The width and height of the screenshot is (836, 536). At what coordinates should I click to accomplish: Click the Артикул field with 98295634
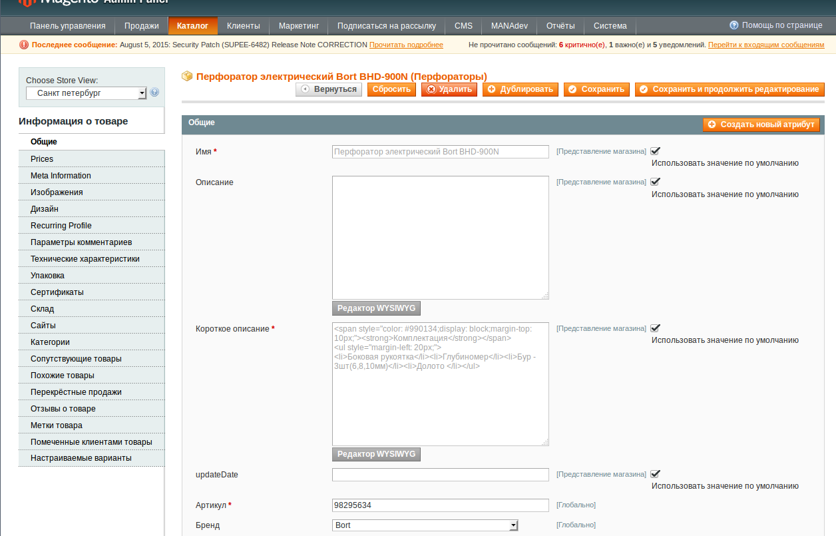point(441,505)
